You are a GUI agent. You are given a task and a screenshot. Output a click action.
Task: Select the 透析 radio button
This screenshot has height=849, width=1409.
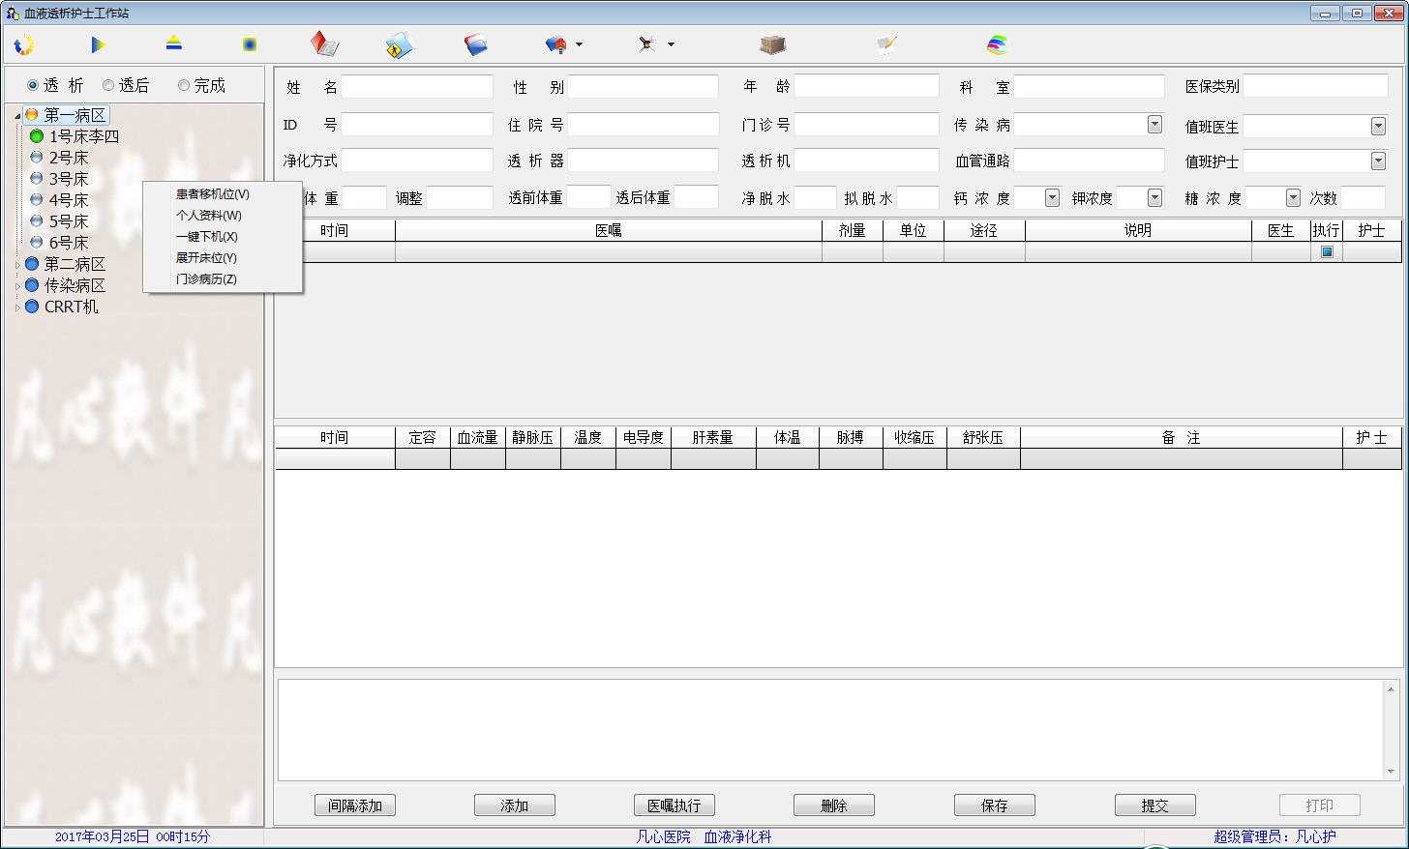pos(33,85)
